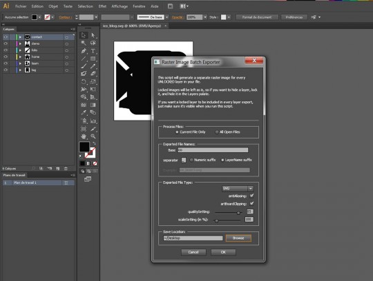This screenshot has height=281, width=373.
Task: Click the Format de document button
Action: click(257, 17)
